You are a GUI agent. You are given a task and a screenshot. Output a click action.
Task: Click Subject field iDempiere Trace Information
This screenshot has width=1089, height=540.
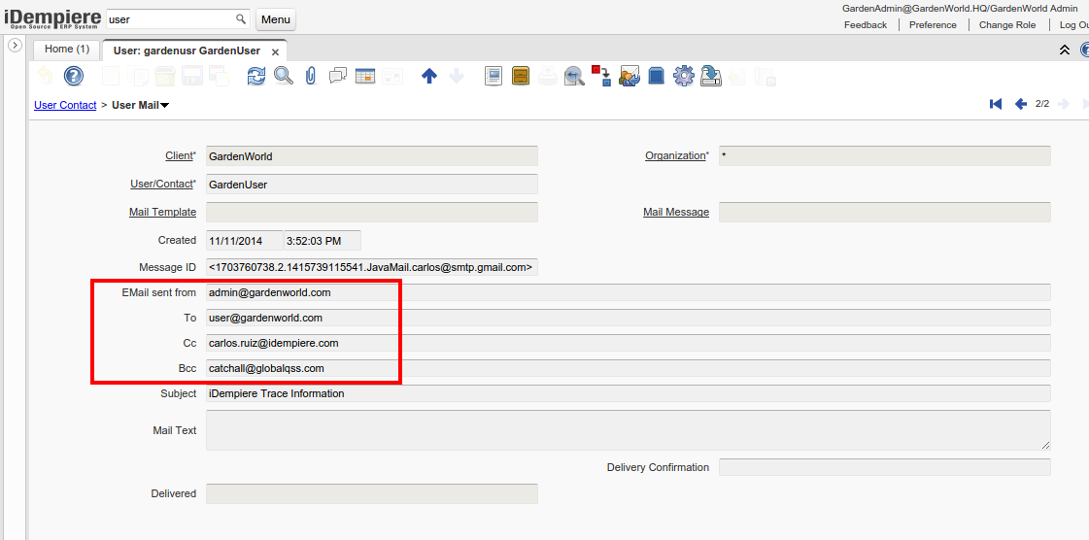(628, 393)
